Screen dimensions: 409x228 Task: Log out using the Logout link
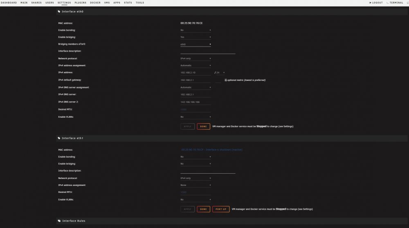click(376, 2)
